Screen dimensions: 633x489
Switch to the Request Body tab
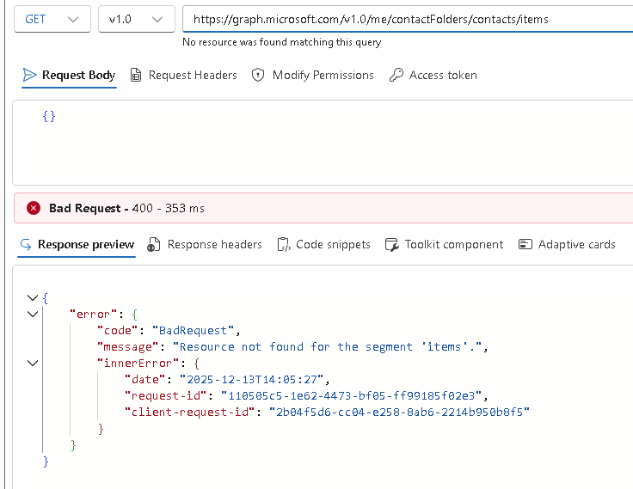pyautogui.click(x=69, y=75)
